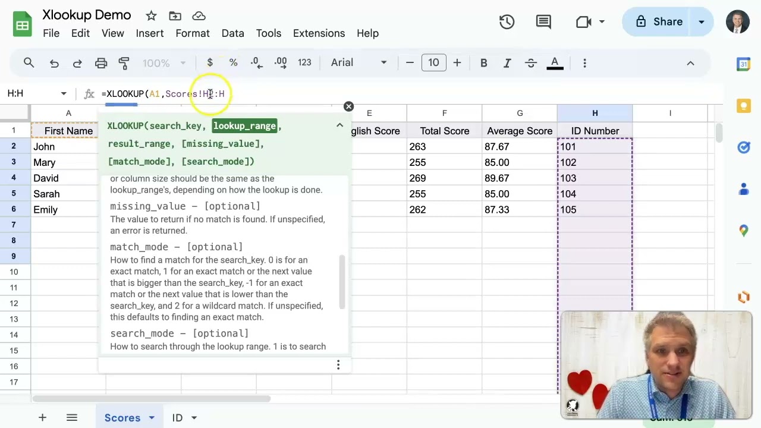Viewport: 761px width, 428px height.
Task: Open Google Calendar side panel
Action: coord(743,64)
